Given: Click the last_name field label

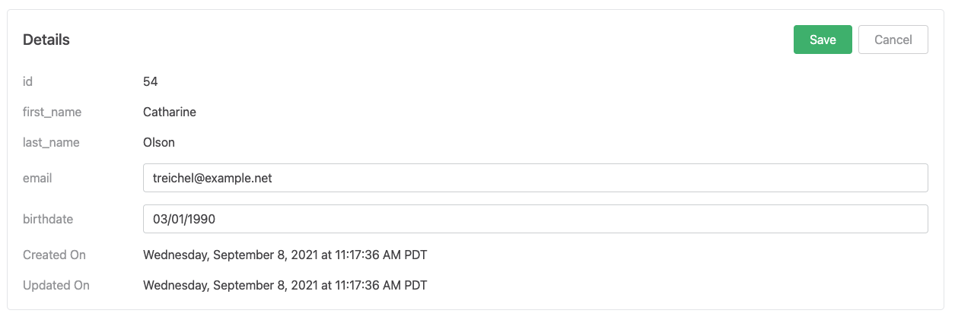Looking at the screenshot, I should tap(51, 142).
